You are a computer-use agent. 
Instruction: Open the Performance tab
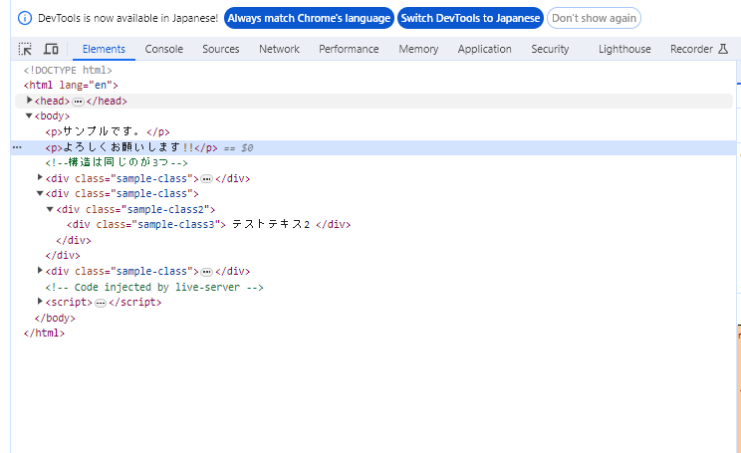pyautogui.click(x=349, y=49)
